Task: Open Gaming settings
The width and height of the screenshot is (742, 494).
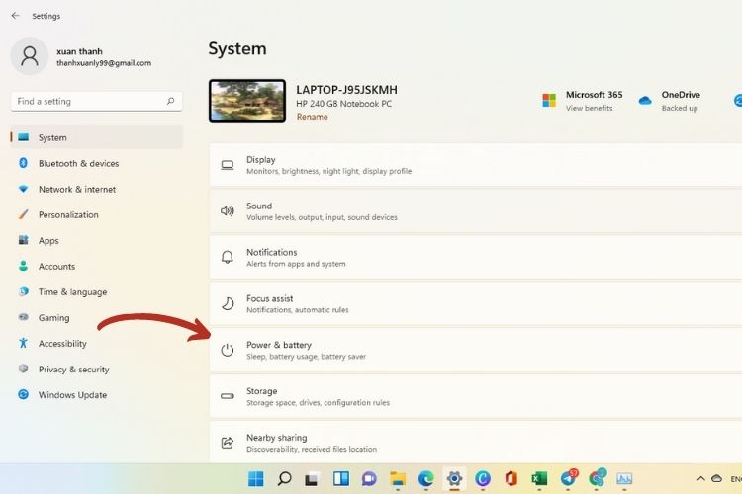Action: [97, 318]
